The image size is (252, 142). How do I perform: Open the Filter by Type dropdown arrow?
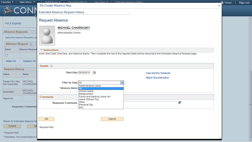click(122, 82)
